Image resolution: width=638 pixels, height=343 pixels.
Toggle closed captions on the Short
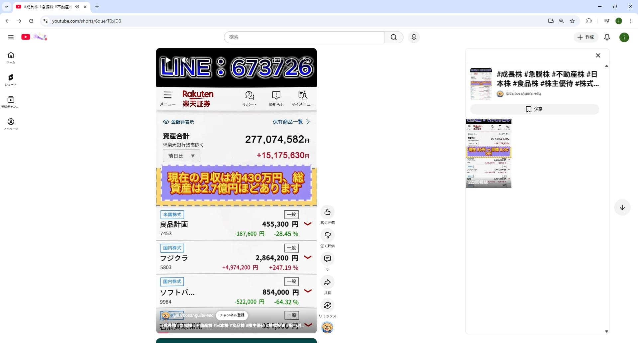tap(277, 60)
